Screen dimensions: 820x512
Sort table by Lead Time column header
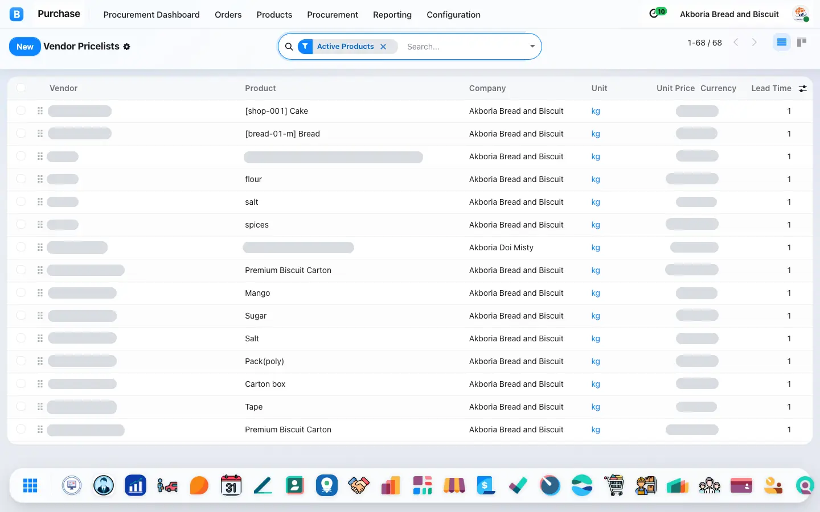pyautogui.click(x=771, y=88)
